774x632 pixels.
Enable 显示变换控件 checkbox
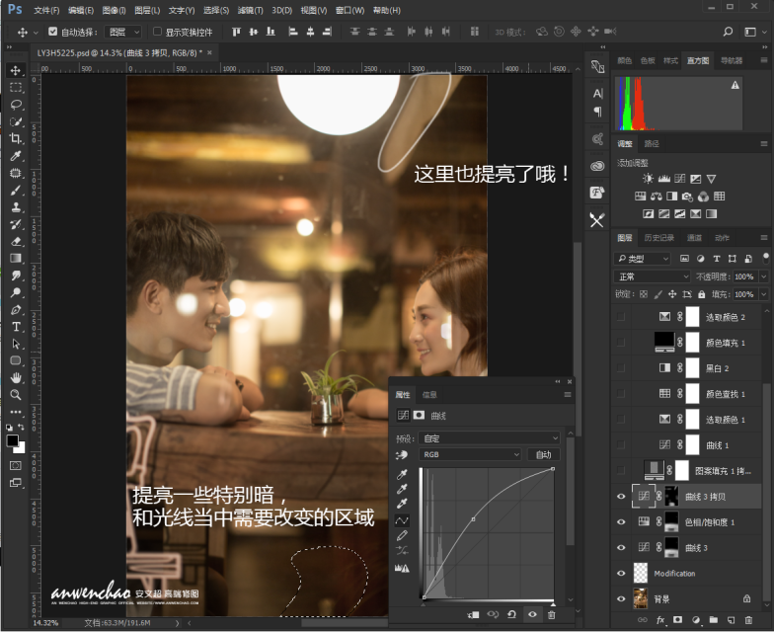(x=158, y=32)
